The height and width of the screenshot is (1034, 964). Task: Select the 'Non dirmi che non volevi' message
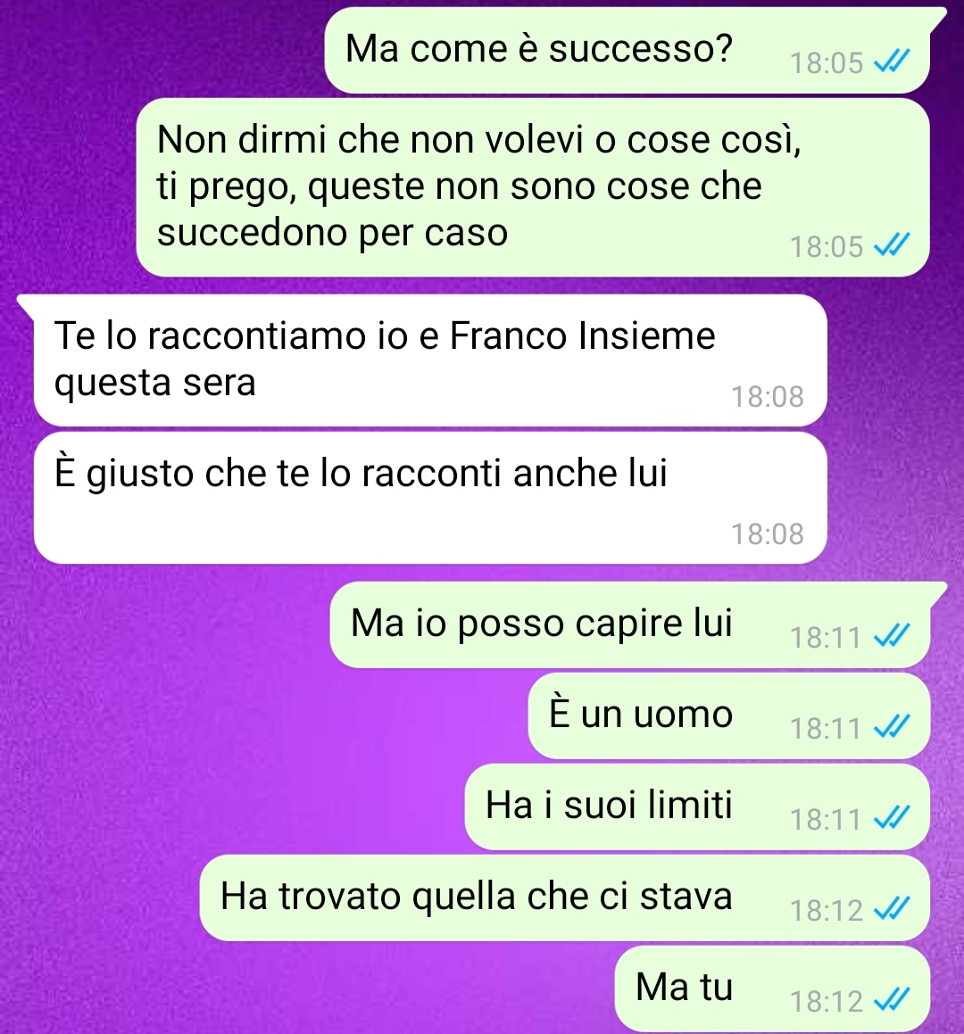(533, 187)
